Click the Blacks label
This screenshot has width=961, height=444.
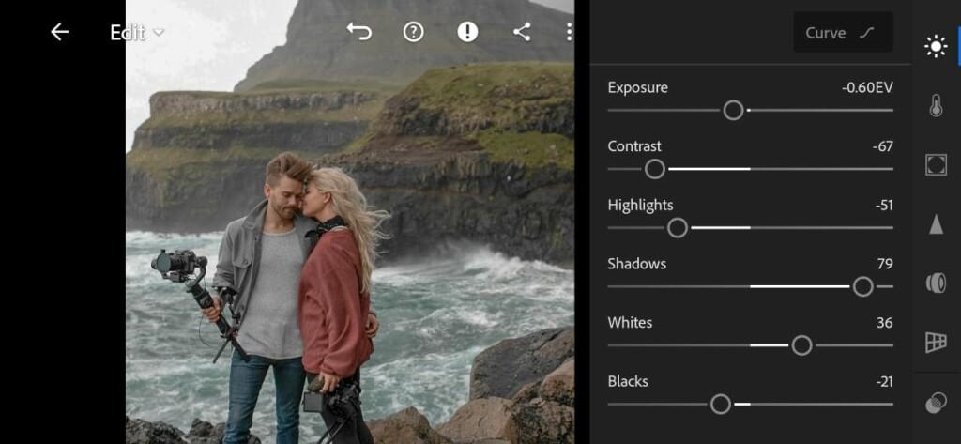coord(628,381)
